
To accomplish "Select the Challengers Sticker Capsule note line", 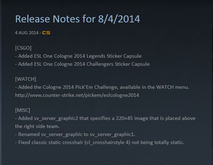I will coord(82,64).
